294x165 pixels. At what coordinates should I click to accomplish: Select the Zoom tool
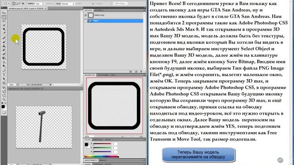(x=4, y=99)
